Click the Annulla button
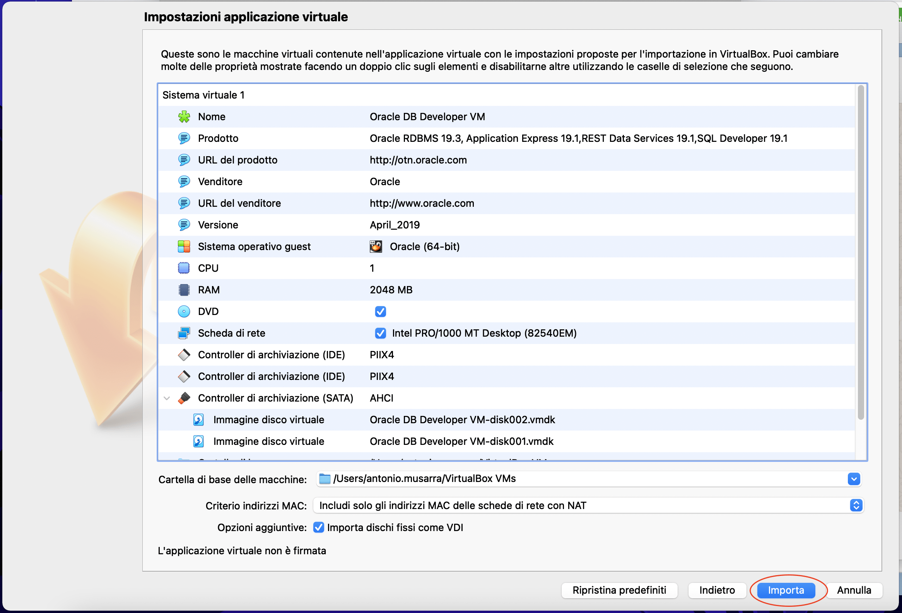Viewport: 902px width, 613px height. (x=854, y=590)
